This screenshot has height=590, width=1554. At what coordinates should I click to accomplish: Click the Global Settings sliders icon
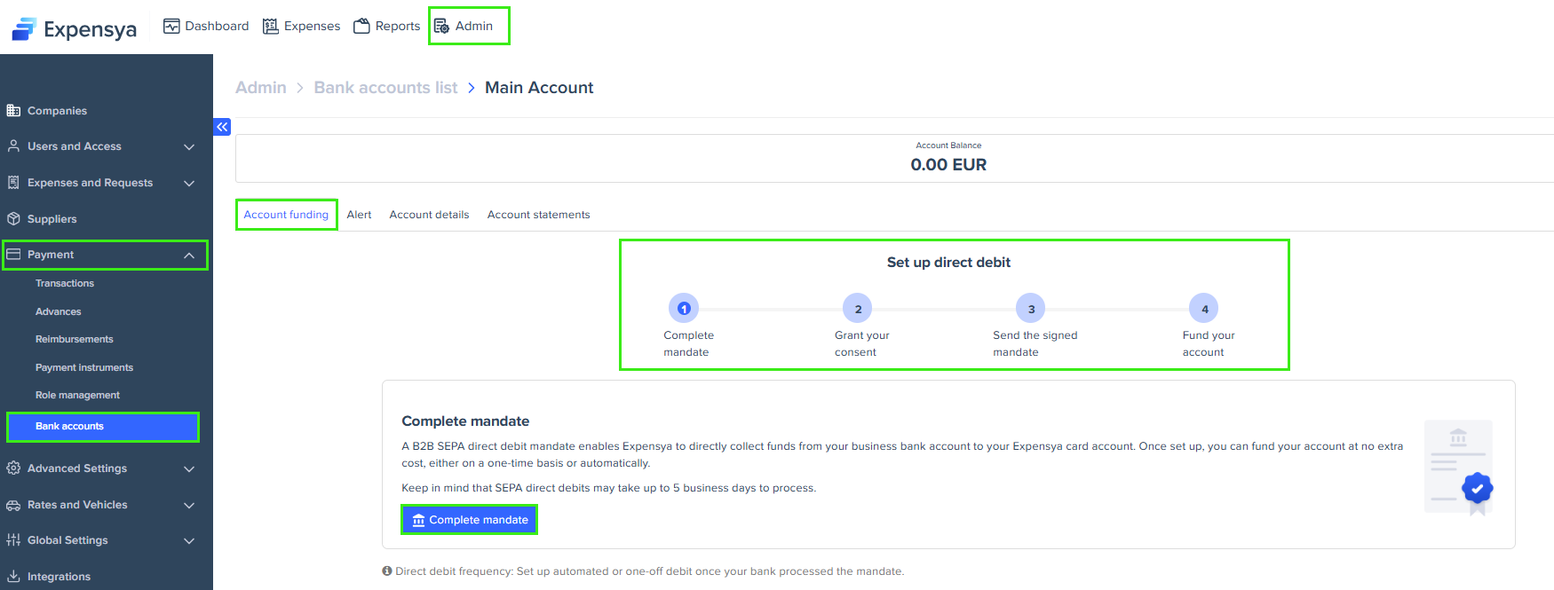tap(13, 540)
